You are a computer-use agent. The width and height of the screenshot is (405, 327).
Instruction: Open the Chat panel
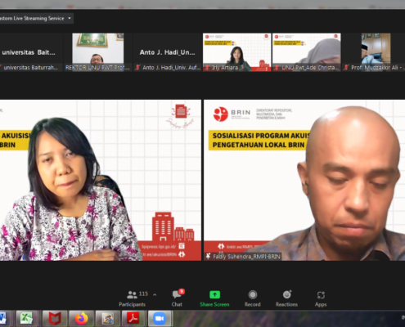click(178, 298)
